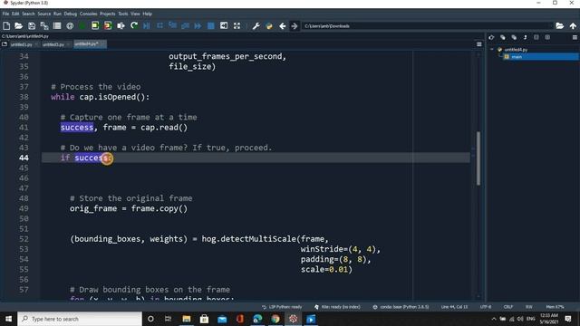The height and width of the screenshot is (326, 580).
Task: Open the Debug menu
Action: click(71, 14)
